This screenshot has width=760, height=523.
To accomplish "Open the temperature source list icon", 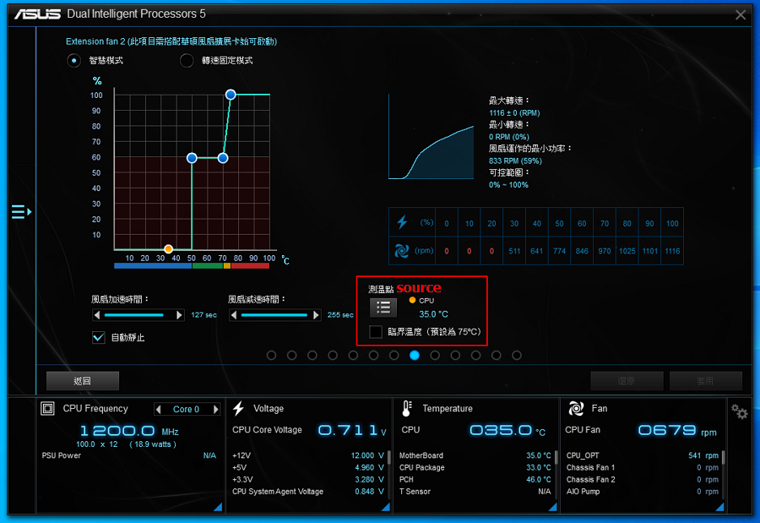I will (x=383, y=308).
